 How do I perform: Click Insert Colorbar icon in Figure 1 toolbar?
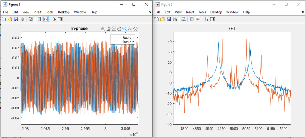[39, 19]
